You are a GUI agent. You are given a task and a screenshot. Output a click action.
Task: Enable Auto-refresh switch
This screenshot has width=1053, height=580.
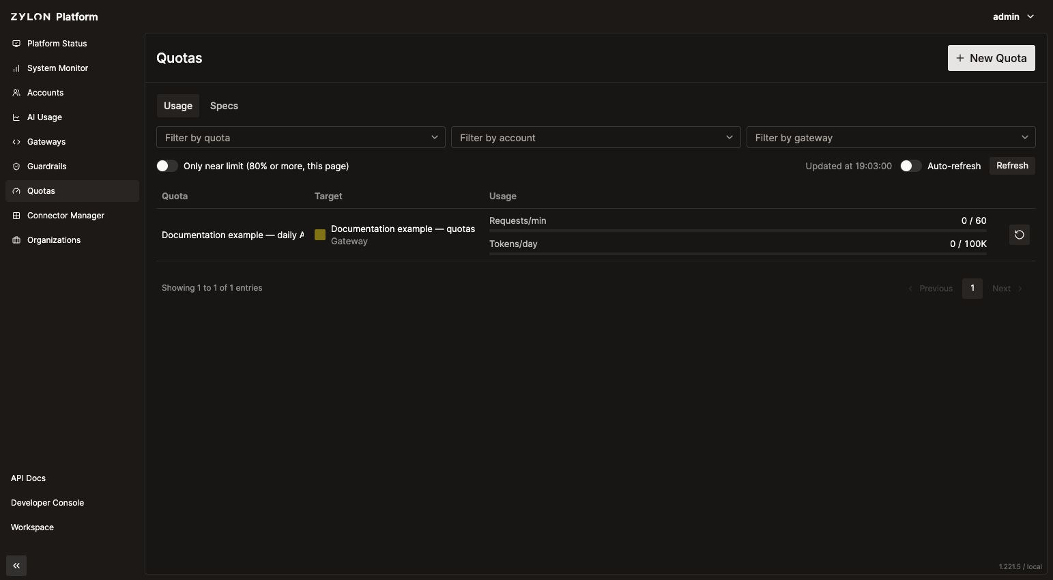pyautogui.click(x=911, y=166)
